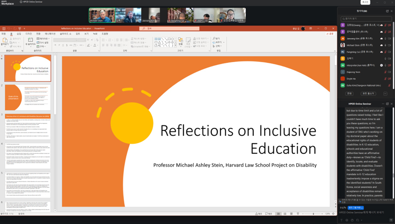
Task: Click the Normal view icon in status bar
Action: point(278,214)
